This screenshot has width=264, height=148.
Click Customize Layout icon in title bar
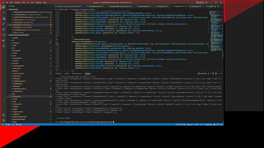pyautogui.click(x=206, y=2)
